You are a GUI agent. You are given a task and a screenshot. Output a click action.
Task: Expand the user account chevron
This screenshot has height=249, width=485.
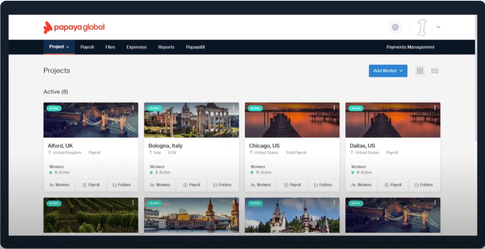pyautogui.click(x=438, y=27)
